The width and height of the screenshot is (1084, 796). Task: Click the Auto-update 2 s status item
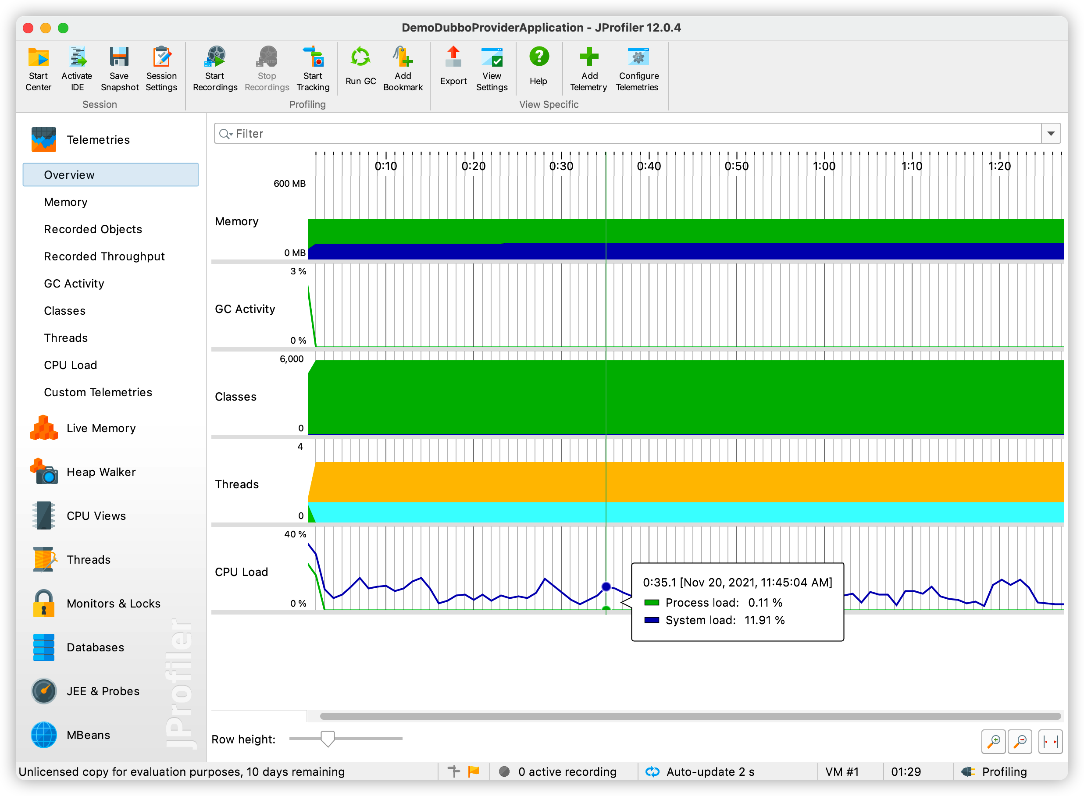coord(701,772)
